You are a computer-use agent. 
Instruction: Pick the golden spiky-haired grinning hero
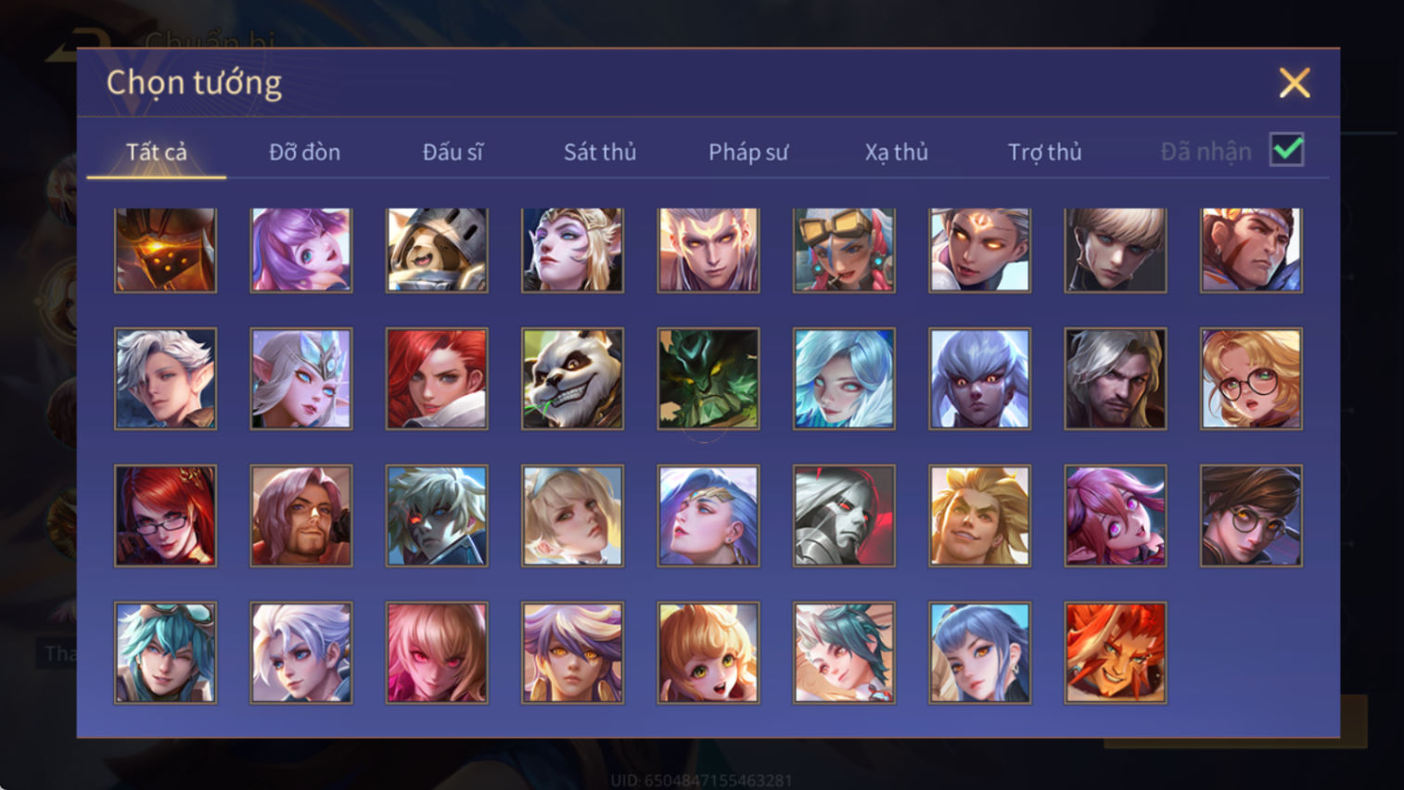[x=979, y=516]
